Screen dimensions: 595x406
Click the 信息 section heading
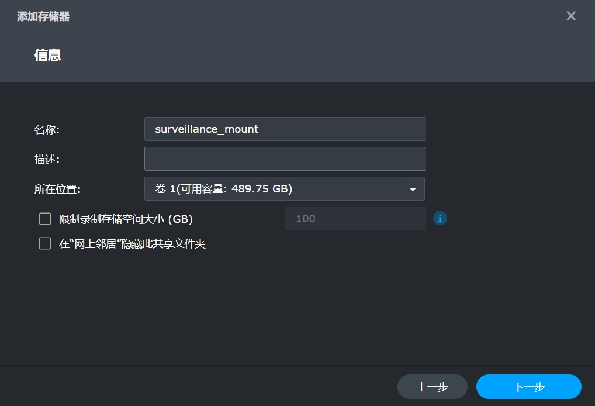pos(48,55)
